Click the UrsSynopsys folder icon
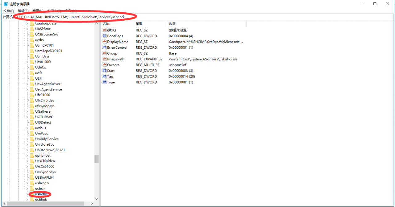395x207 pixels. point(31,172)
